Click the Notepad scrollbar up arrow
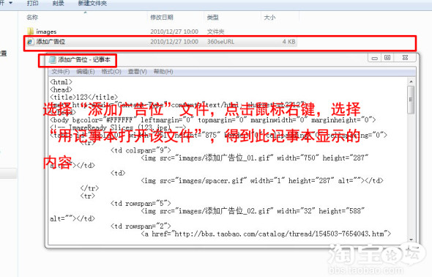This screenshot has height=277, width=432. [x=411, y=81]
